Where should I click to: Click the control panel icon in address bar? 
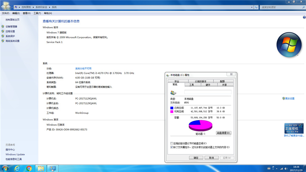pos(16,7)
